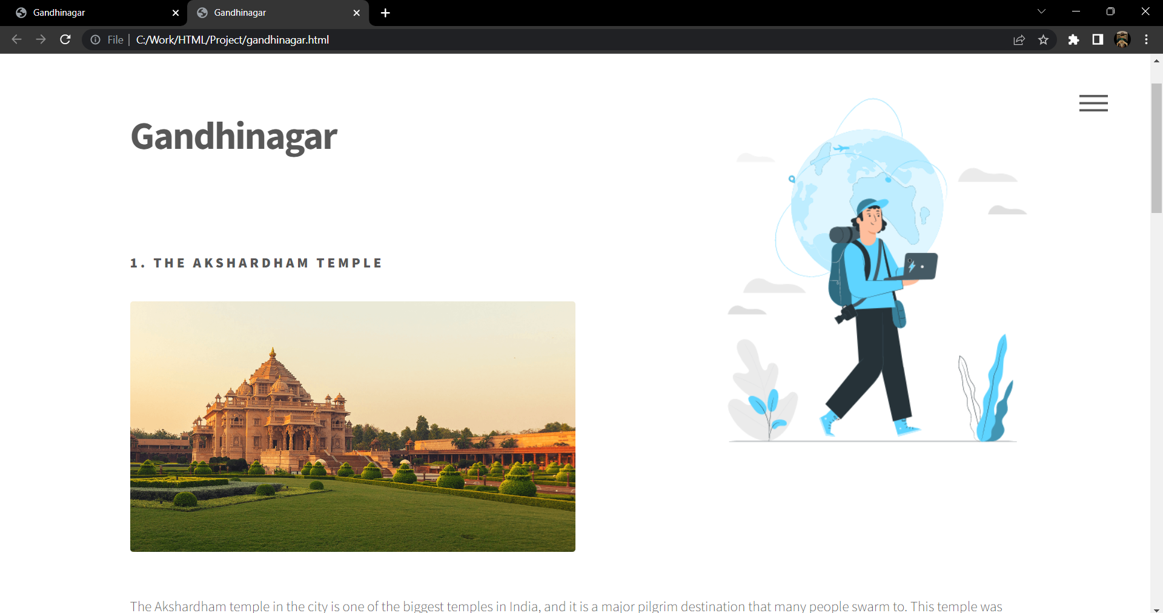Close the first Gandhinagar tab
Screen dimensions: 1163x613
pyautogui.click(x=176, y=13)
